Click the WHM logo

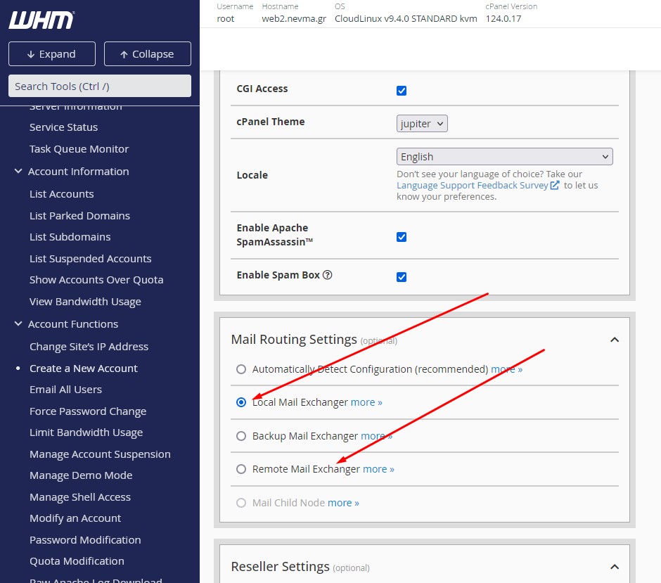(41, 20)
